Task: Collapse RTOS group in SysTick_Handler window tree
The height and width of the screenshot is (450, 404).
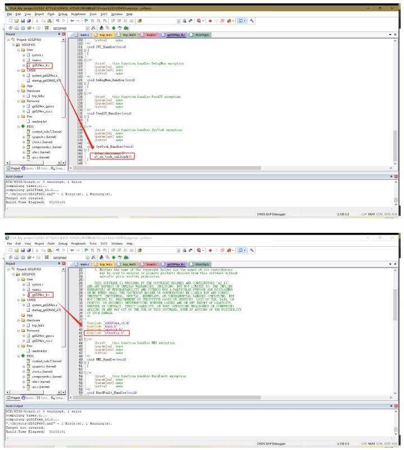Action: 18,126
